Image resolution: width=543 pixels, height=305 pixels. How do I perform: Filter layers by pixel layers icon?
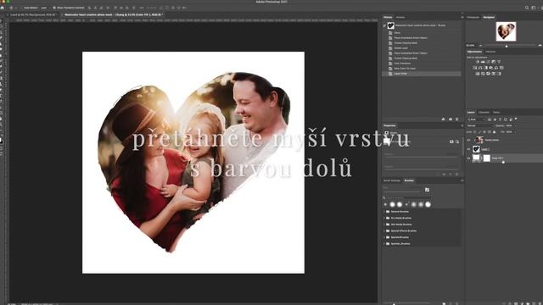(x=489, y=119)
